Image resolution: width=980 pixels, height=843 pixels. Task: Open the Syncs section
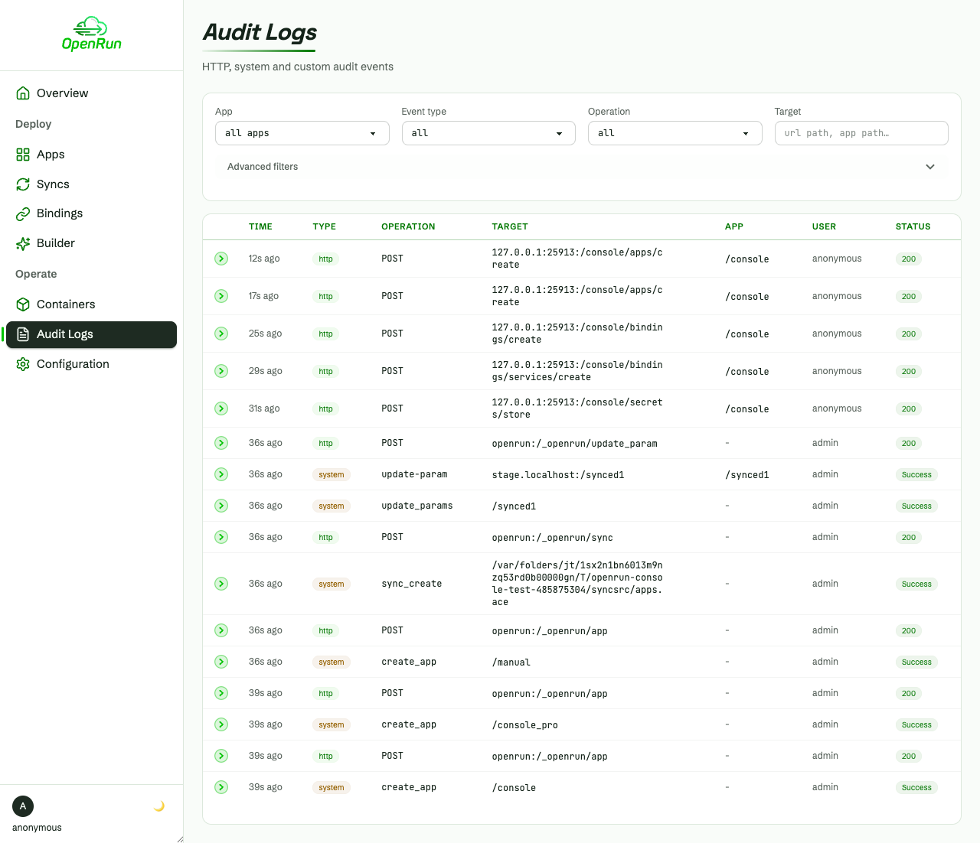[x=91, y=184]
